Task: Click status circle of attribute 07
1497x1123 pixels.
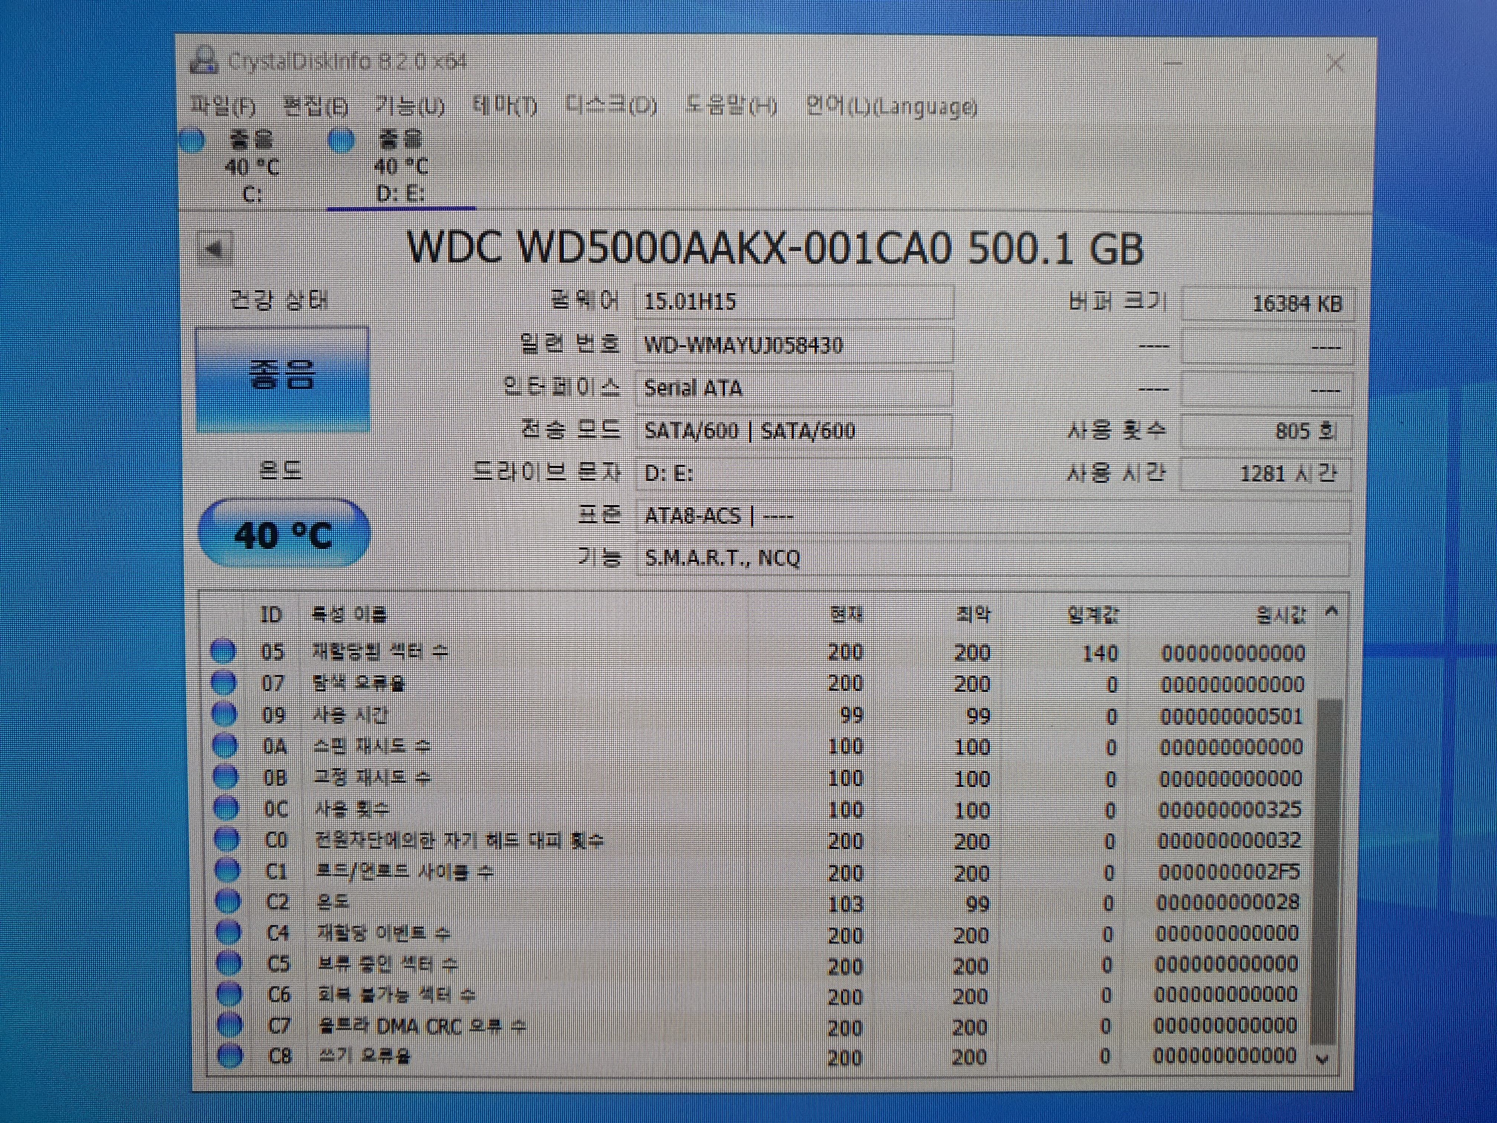Action: tap(224, 683)
